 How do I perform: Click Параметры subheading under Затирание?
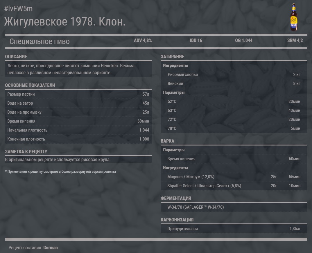174,92
